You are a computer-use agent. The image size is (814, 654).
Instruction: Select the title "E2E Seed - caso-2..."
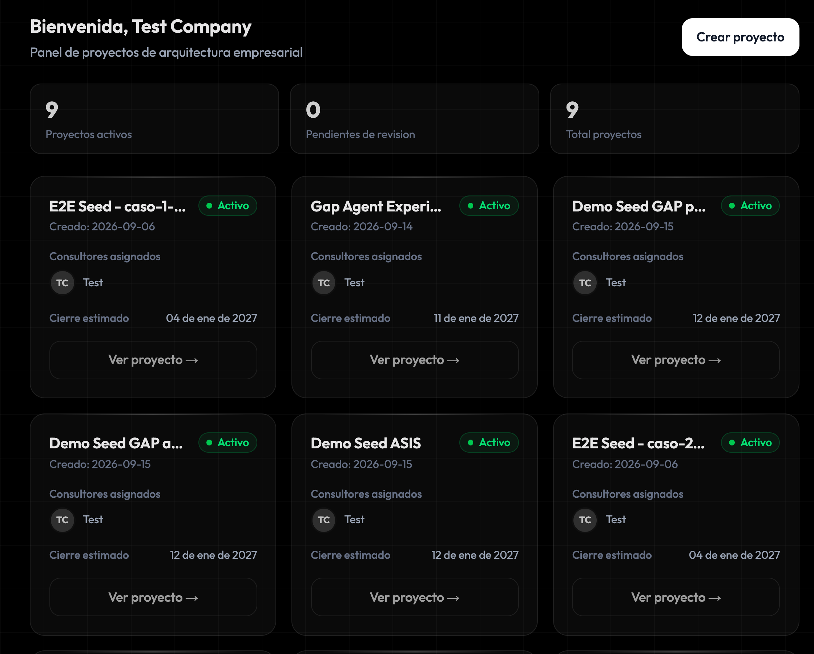(x=638, y=443)
